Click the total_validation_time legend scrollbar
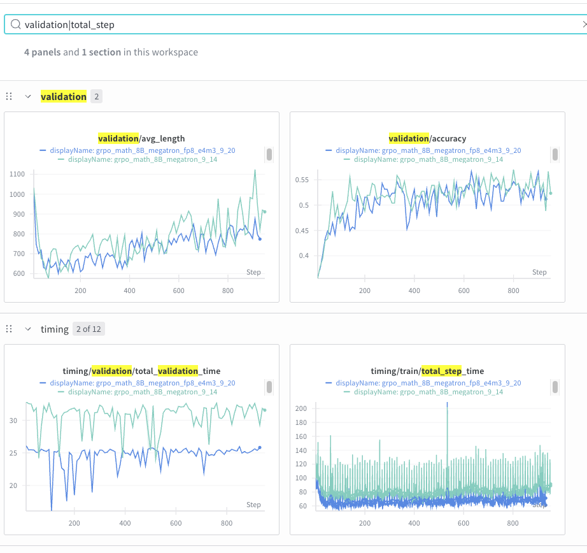Viewport: 587px width, 553px height. click(x=269, y=387)
